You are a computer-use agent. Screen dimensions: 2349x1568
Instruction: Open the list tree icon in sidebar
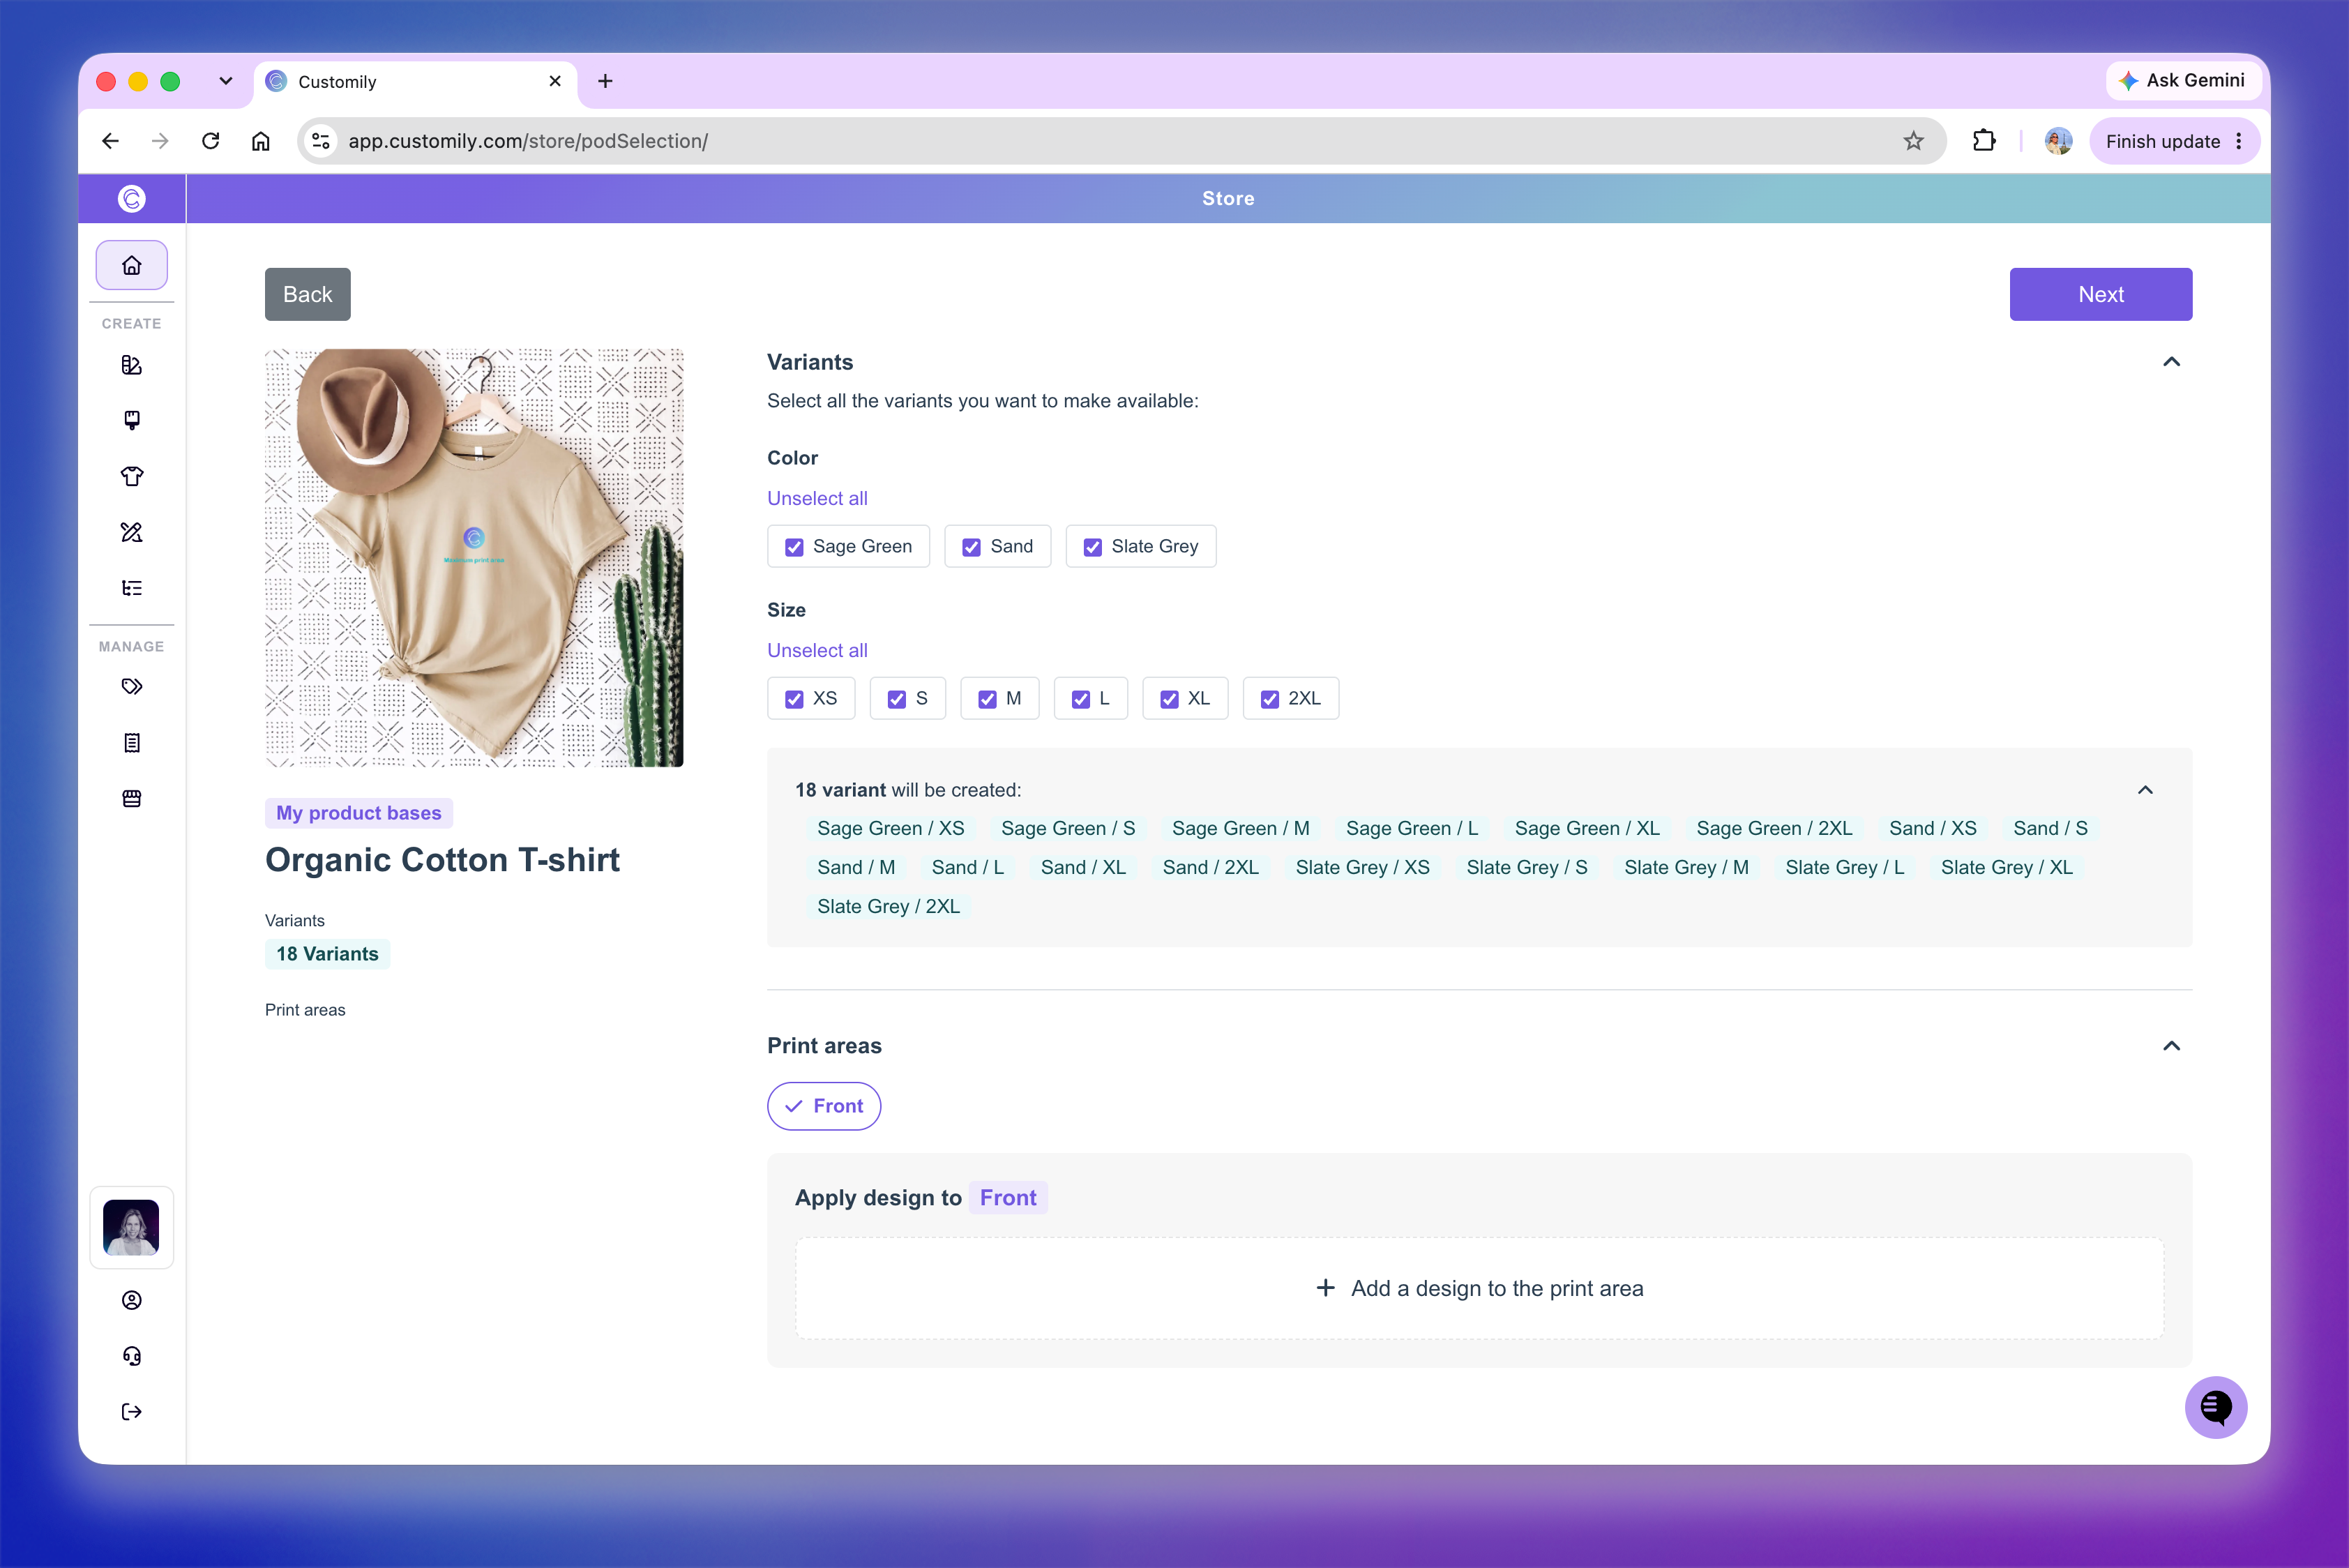[x=131, y=588]
